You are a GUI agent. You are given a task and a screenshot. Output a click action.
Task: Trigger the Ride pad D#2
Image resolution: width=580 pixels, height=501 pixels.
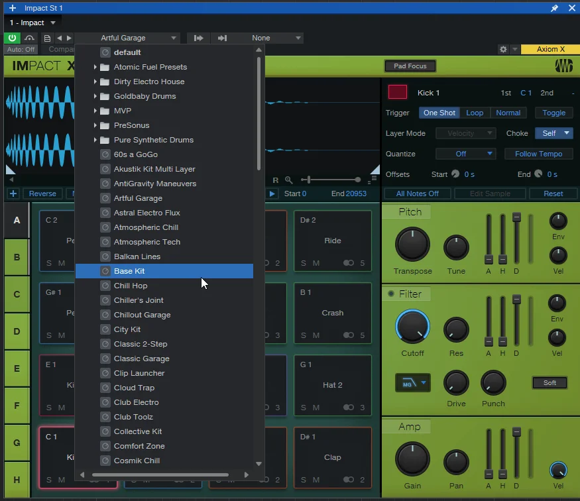[x=333, y=241]
